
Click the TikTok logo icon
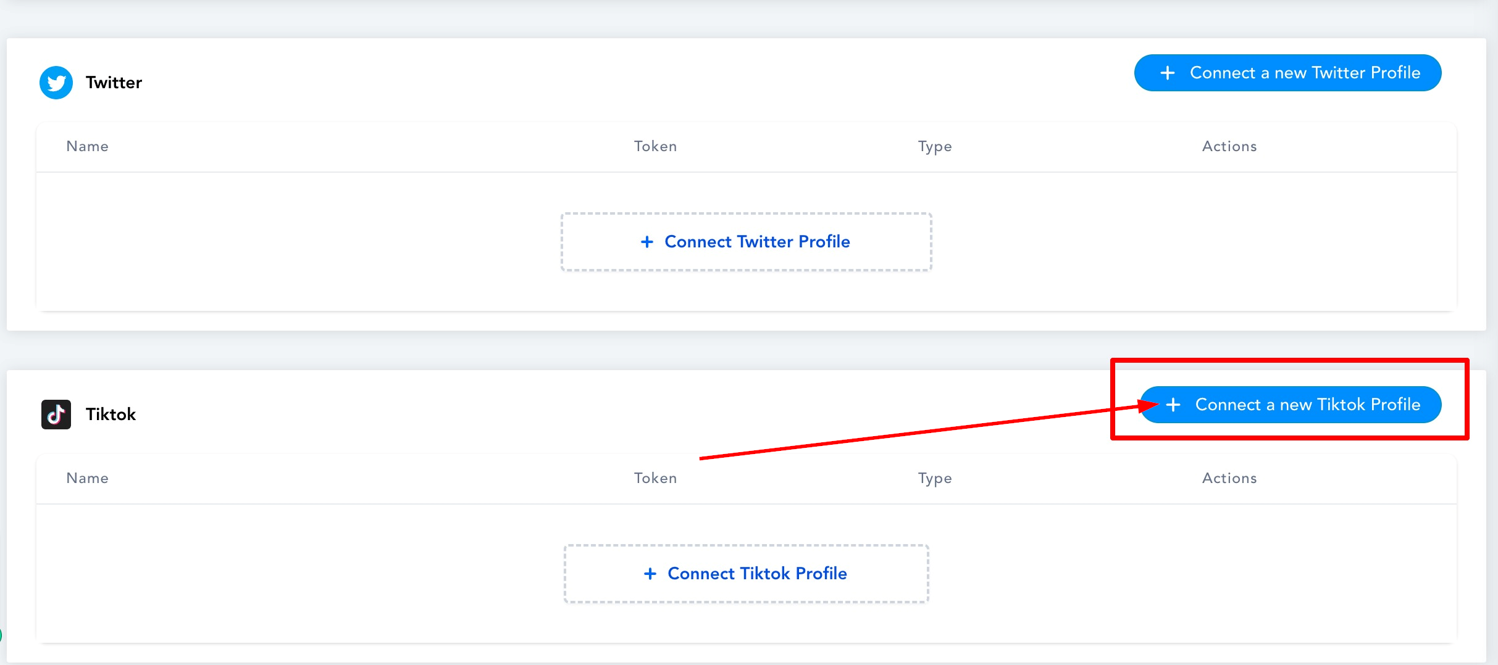pos(56,415)
